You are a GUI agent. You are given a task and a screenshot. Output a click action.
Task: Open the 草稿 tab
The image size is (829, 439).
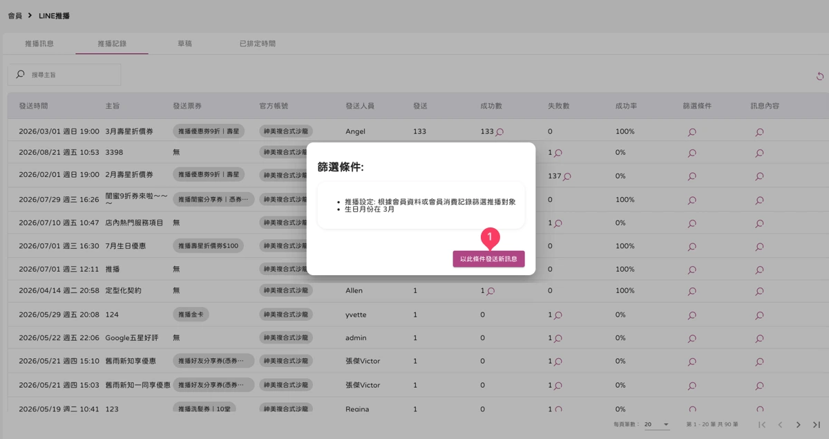tap(184, 44)
